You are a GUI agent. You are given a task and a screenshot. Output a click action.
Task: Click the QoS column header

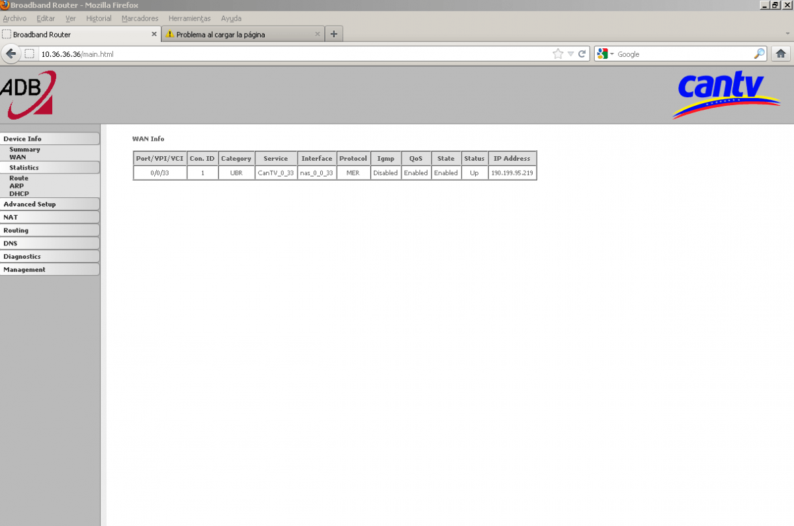(416, 159)
